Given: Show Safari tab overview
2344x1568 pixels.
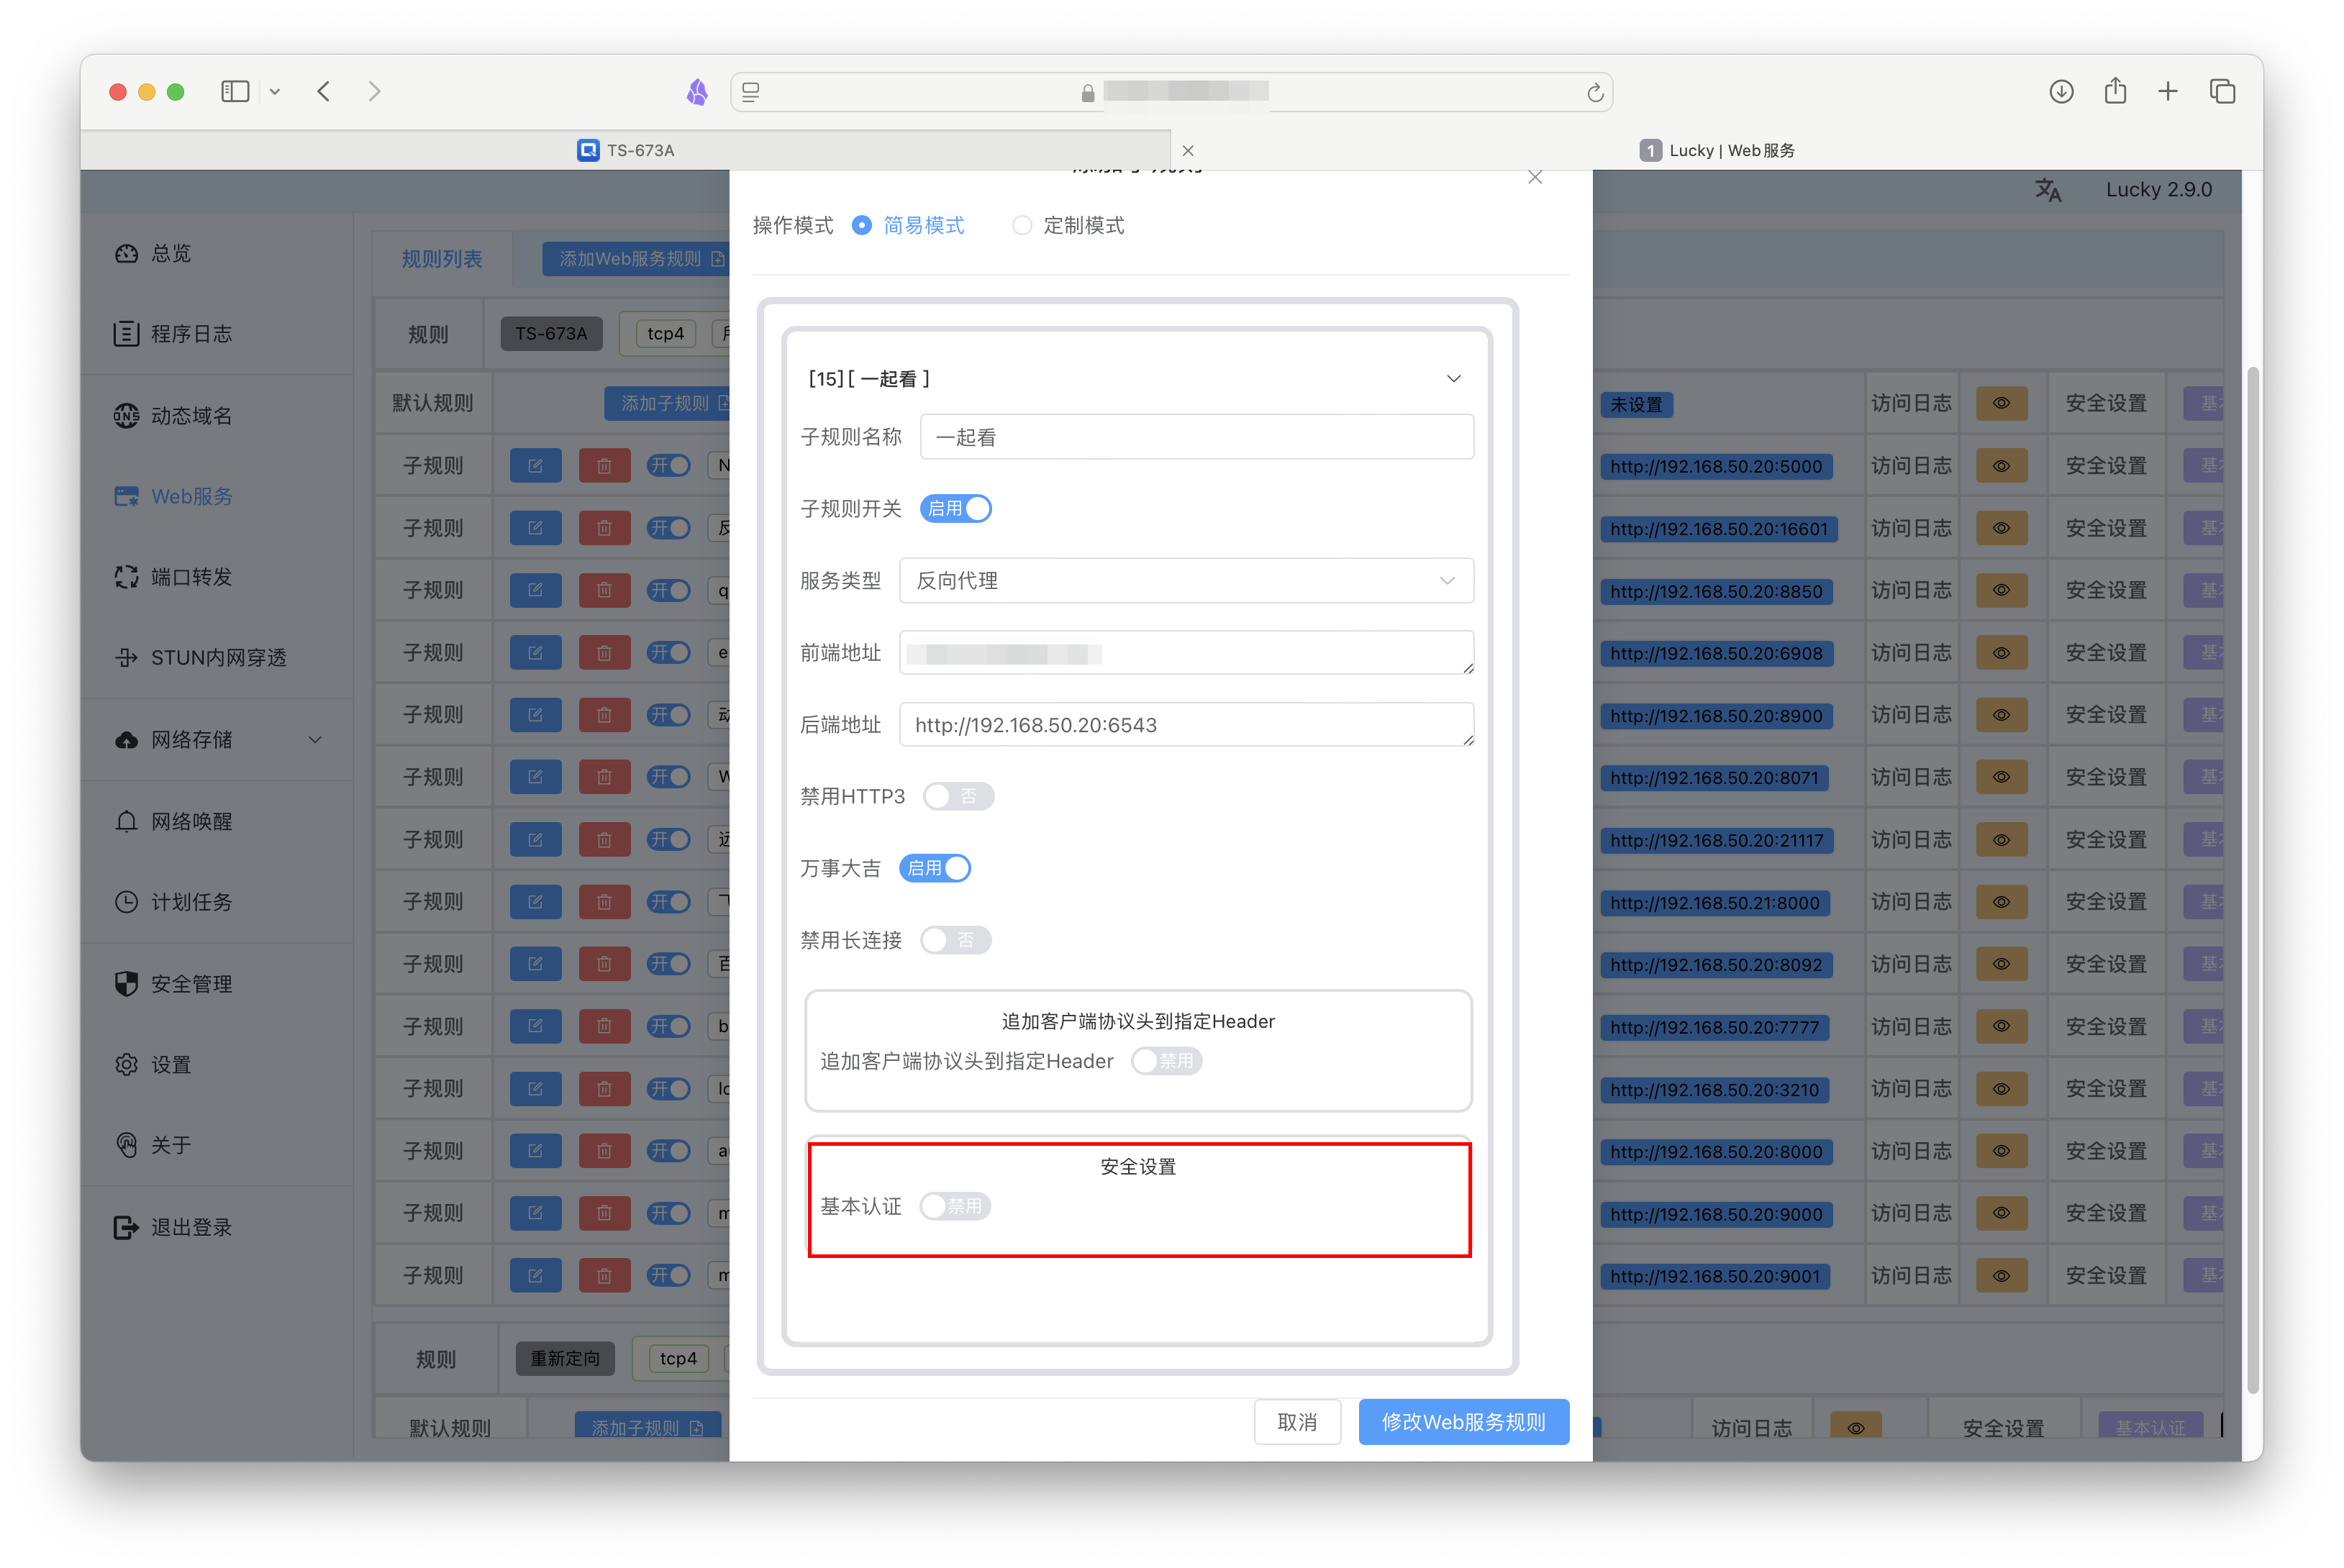Looking at the screenshot, I should click(2222, 92).
